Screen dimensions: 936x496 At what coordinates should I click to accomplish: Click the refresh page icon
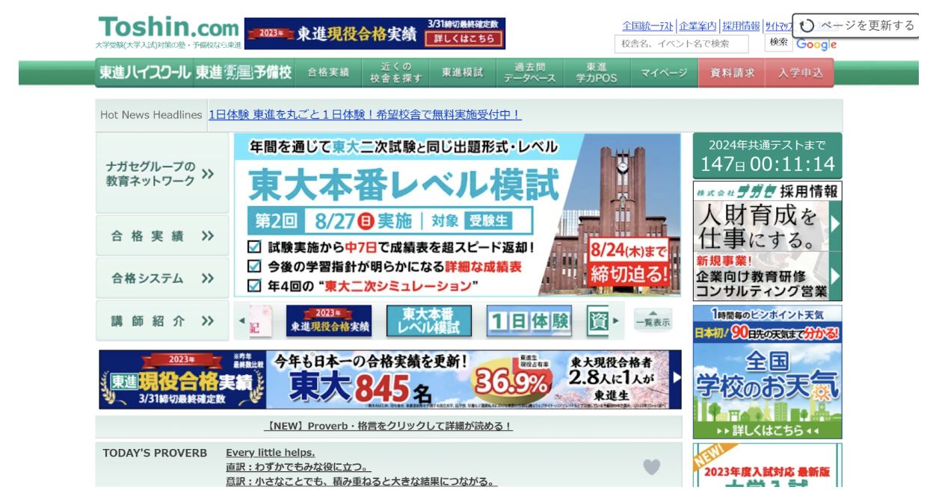pyautogui.click(x=807, y=26)
